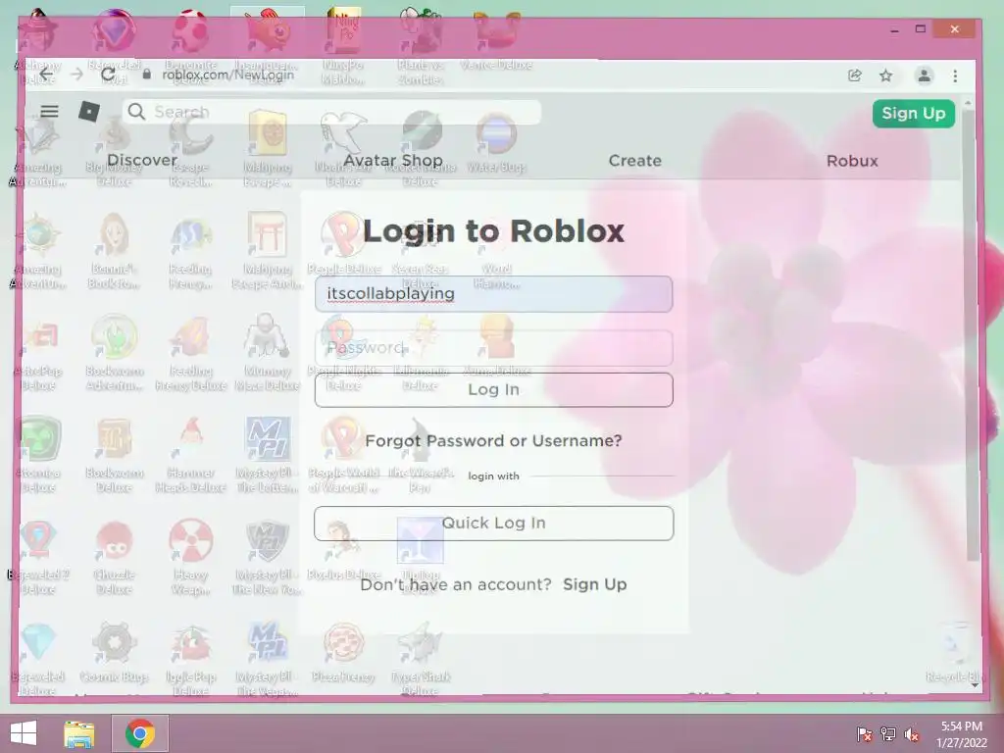Open the network tray icon

888,734
